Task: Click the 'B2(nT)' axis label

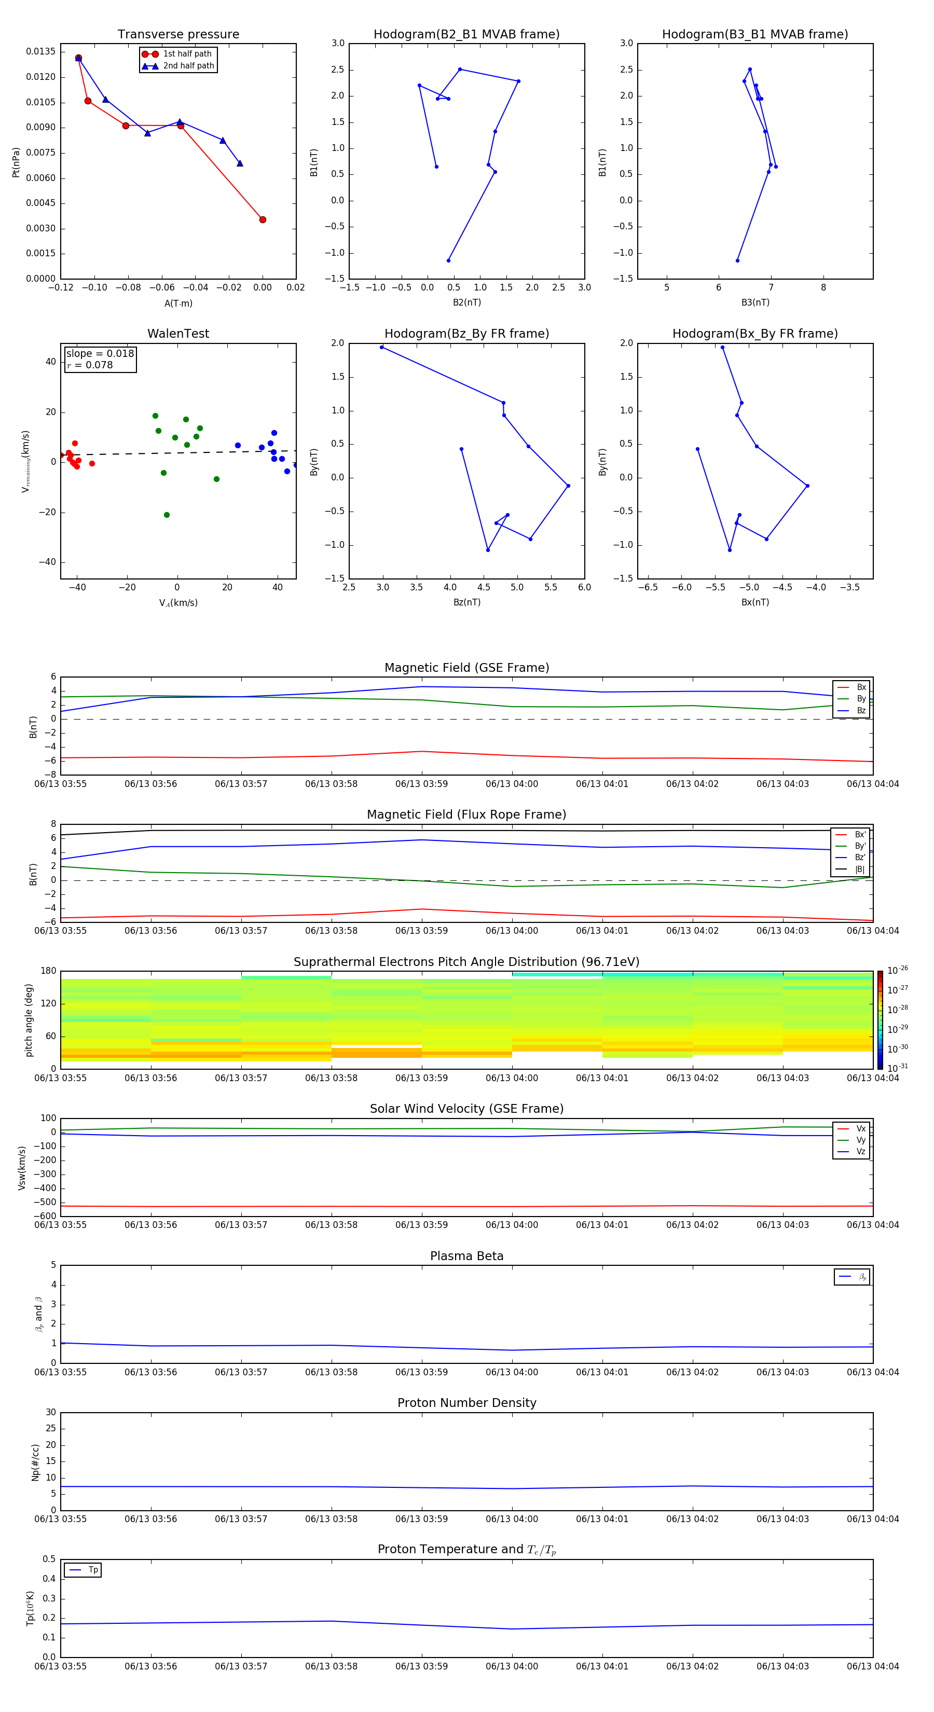Action: click(x=466, y=302)
